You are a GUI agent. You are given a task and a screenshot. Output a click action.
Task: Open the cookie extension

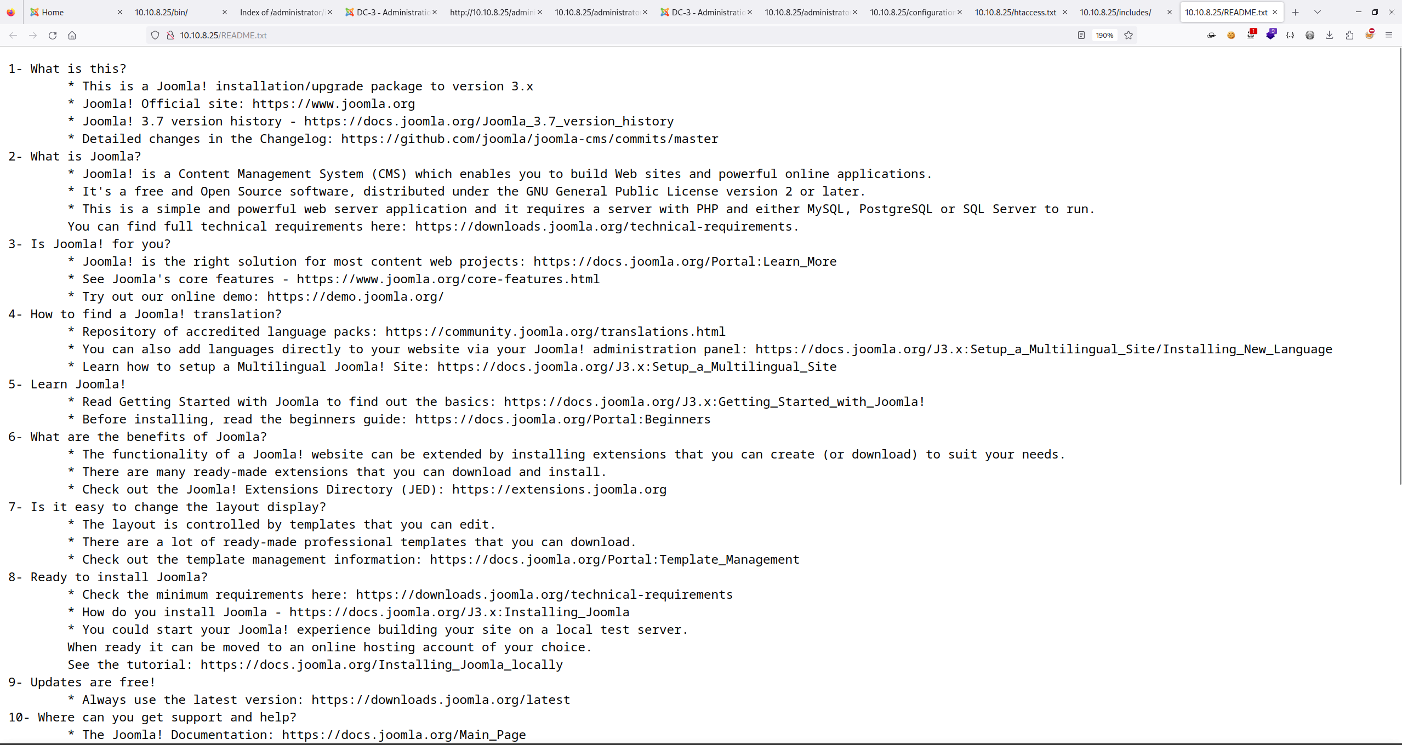tap(1231, 35)
